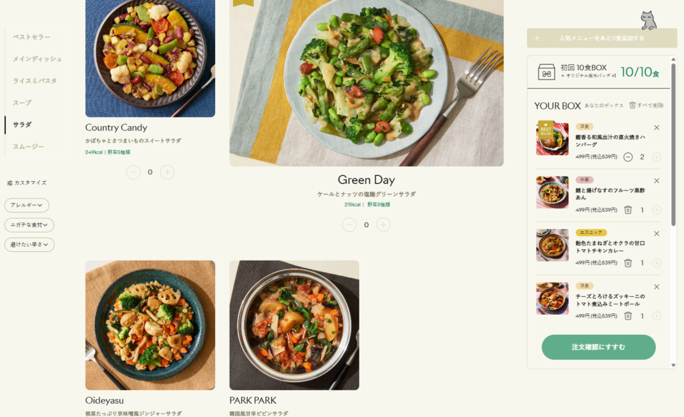This screenshot has width=684, height=417.
Task: Select the ライス＆パスタ category
Action: 35,81
